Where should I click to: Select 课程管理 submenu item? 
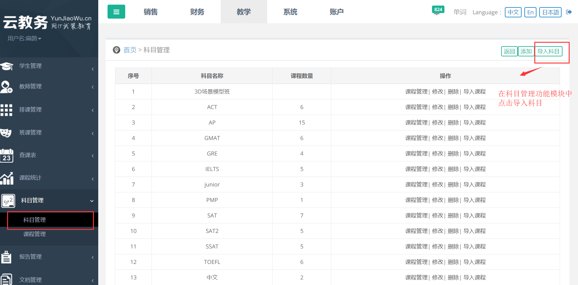tap(35, 234)
